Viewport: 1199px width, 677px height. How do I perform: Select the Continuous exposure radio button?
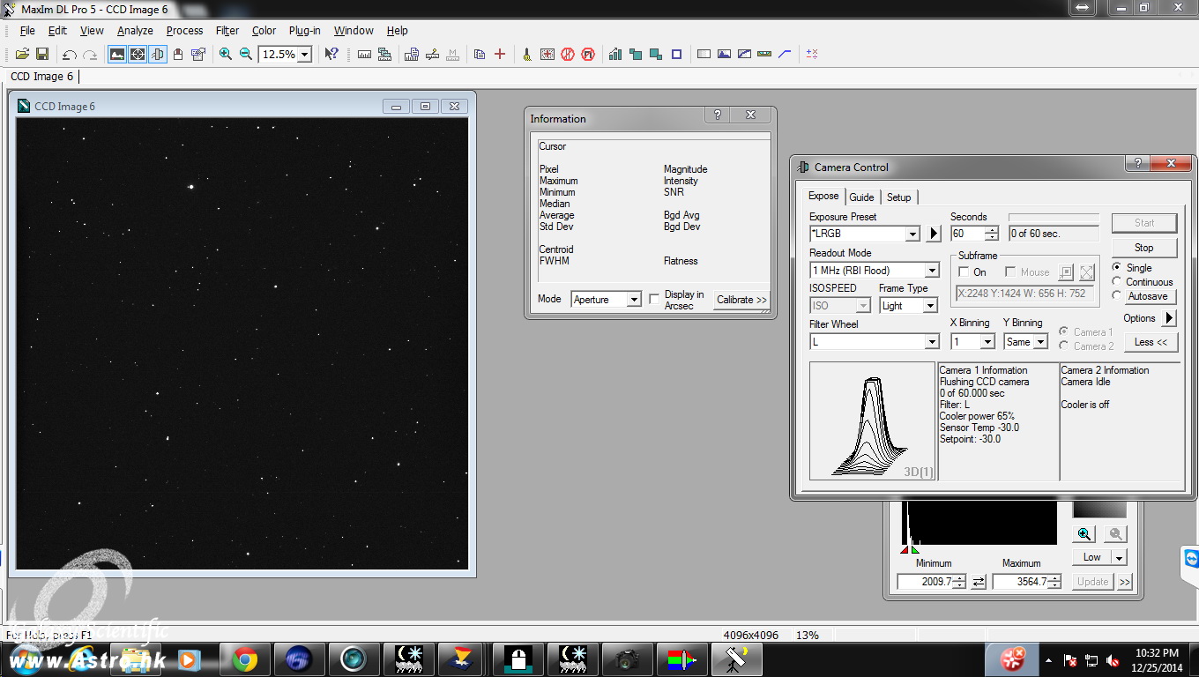1117,282
